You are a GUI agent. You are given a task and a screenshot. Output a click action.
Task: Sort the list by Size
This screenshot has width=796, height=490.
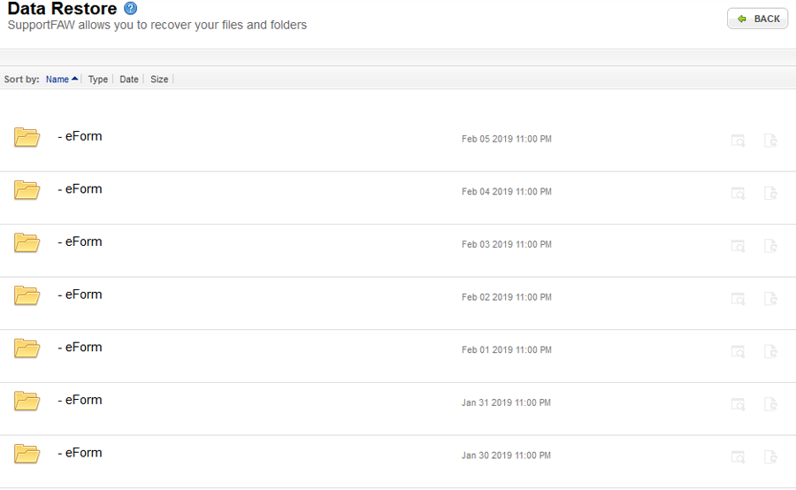coord(159,80)
